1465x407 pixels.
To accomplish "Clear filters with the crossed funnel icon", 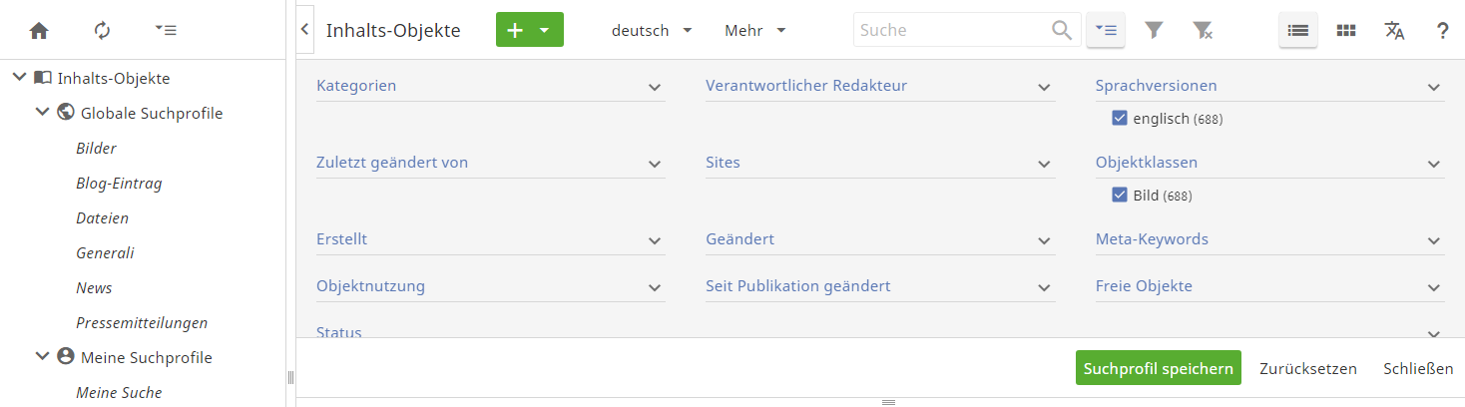I will pyautogui.click(x=1203, y=30).
